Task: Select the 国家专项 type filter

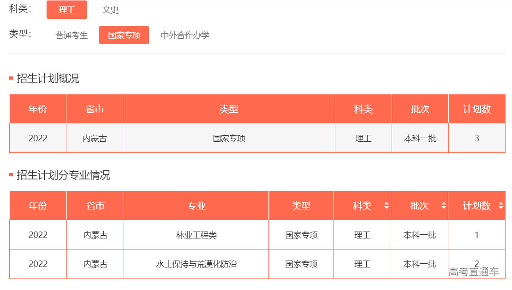Action: tap(124, 35)
